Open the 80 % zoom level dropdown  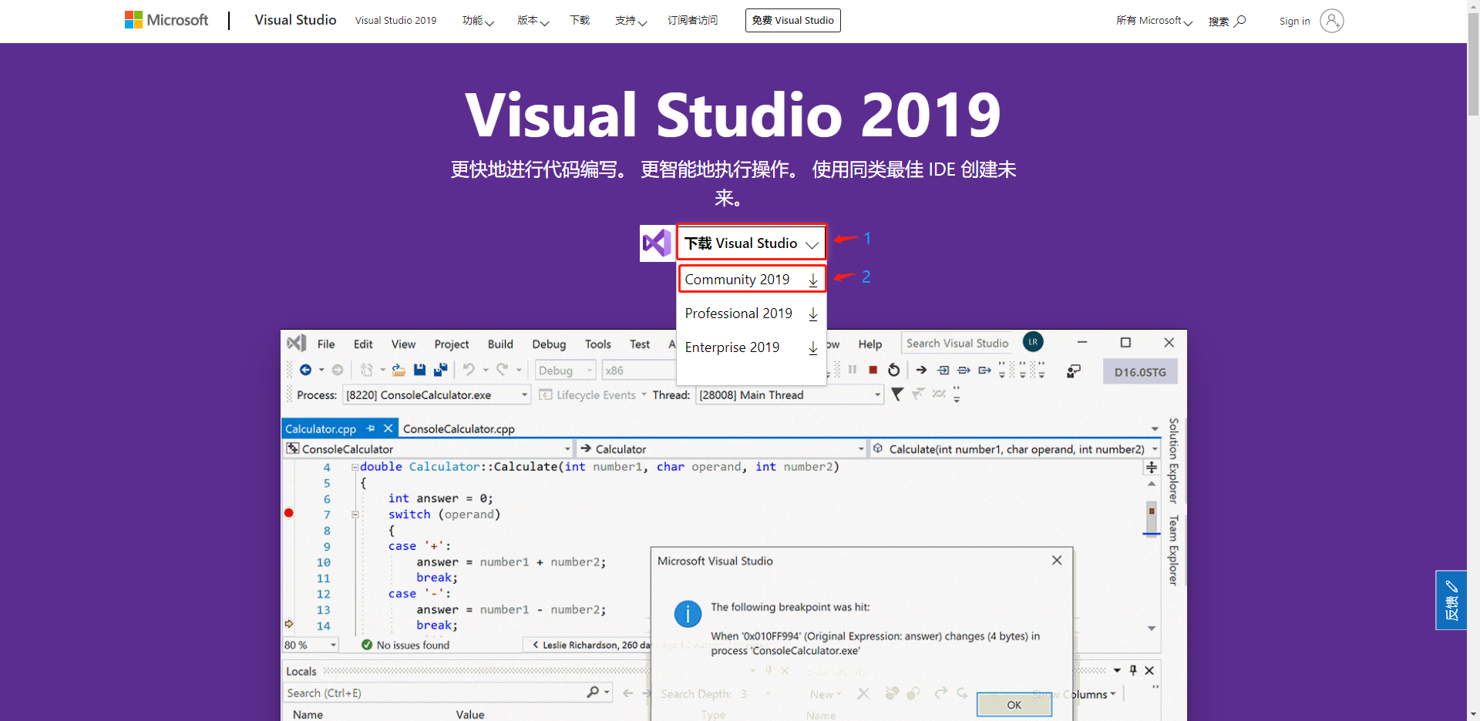tap(311, 645)
